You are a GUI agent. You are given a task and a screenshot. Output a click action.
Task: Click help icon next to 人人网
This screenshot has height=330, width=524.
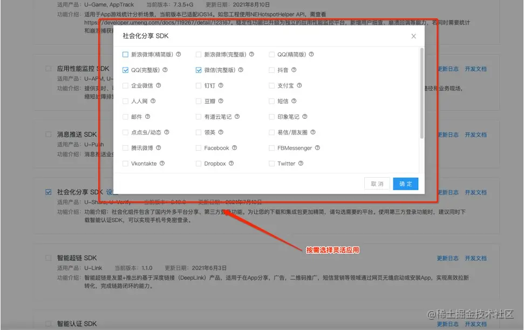[x=153, y=100]
